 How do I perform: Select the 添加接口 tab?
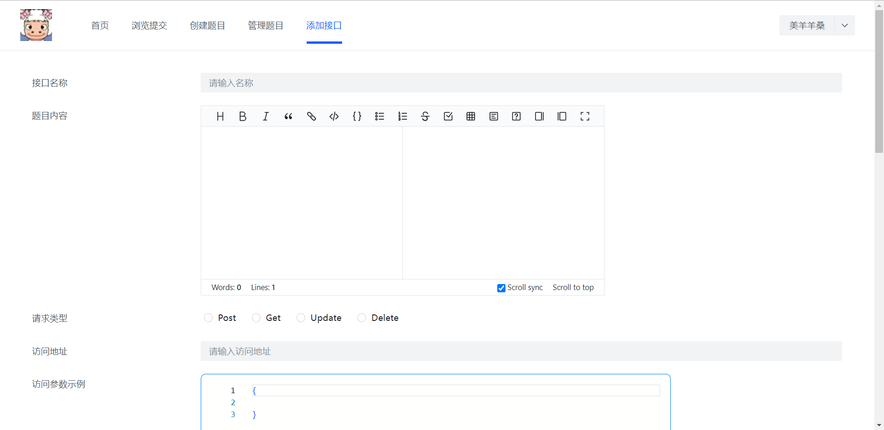point(324,25)
